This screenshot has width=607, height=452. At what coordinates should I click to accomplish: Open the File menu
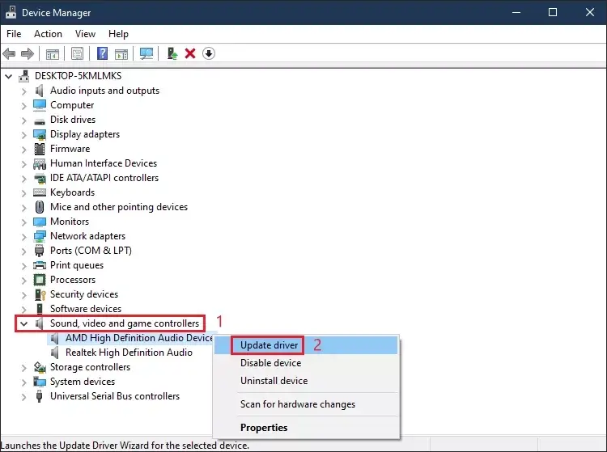14,34
